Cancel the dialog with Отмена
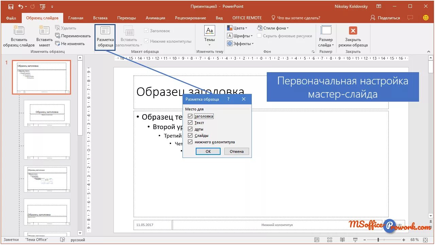The width and height of the screenshot is (435, 245). tap(237, 151)
